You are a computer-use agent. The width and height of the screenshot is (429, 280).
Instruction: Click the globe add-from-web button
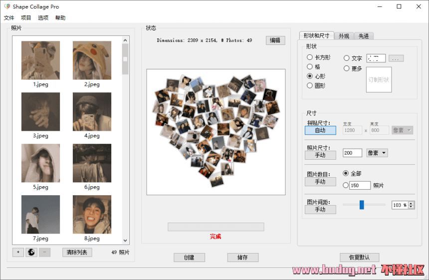tap(31, 253)
